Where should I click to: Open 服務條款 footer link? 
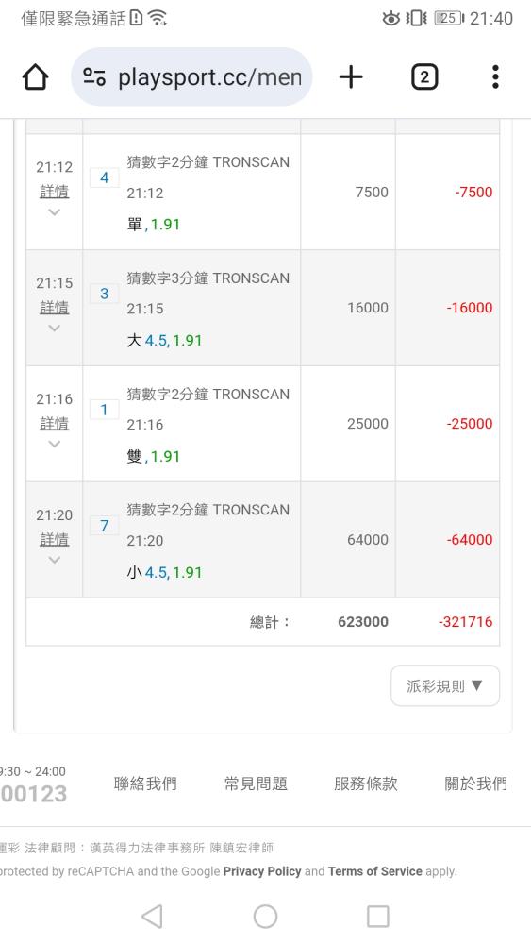pos(366,784)
